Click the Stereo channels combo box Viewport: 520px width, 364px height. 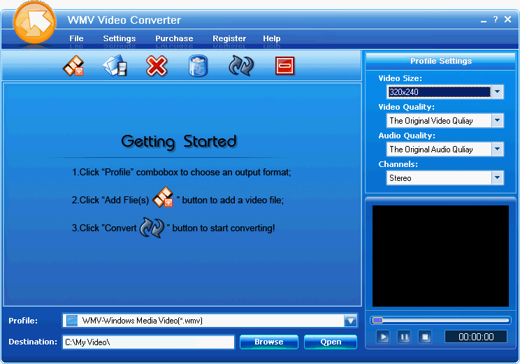coord(445,177)
